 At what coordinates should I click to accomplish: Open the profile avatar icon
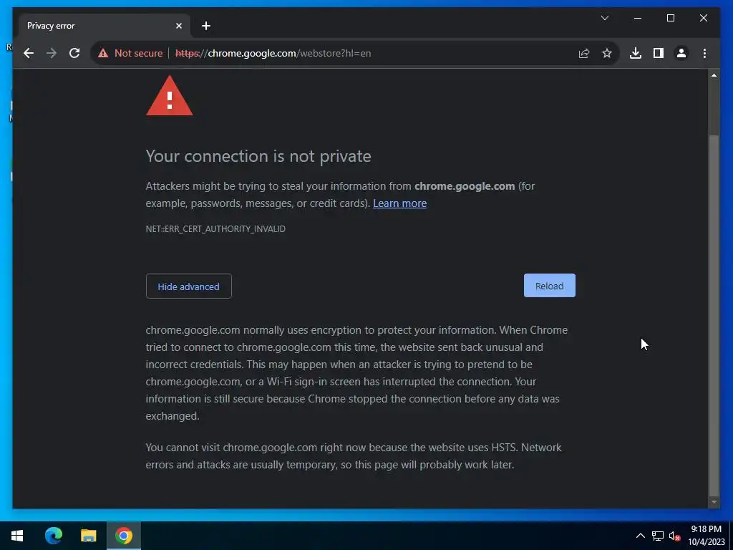[681, 53]
